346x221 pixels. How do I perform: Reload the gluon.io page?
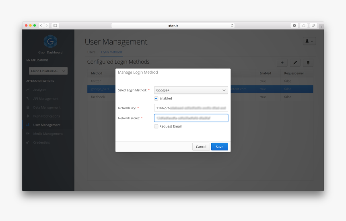(232, 26)
